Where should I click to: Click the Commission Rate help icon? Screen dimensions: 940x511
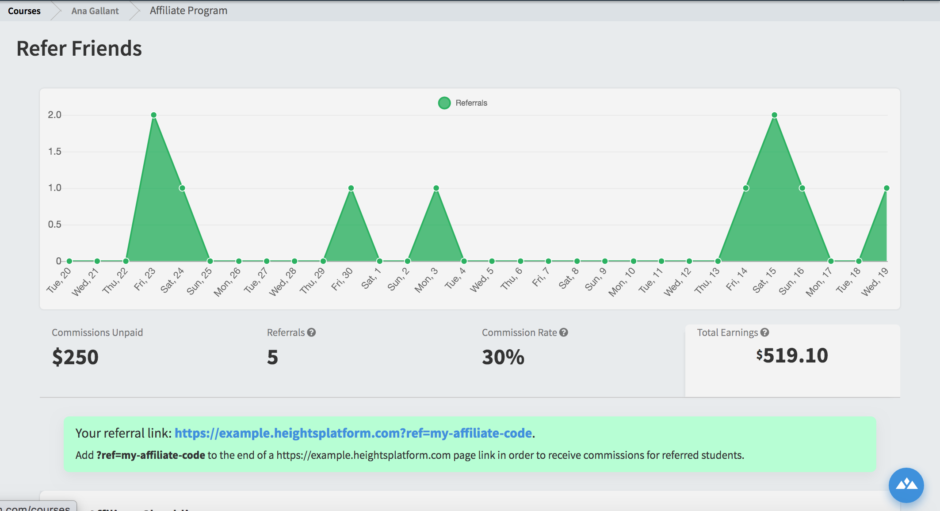coord(563,332)
